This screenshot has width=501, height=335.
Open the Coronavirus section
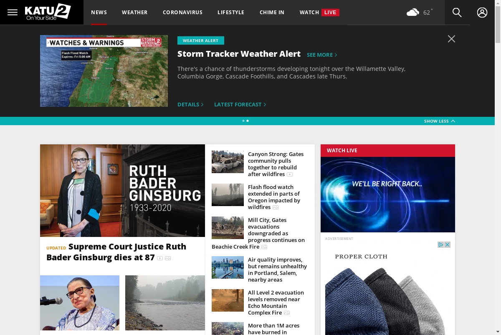tap(182, 13)
